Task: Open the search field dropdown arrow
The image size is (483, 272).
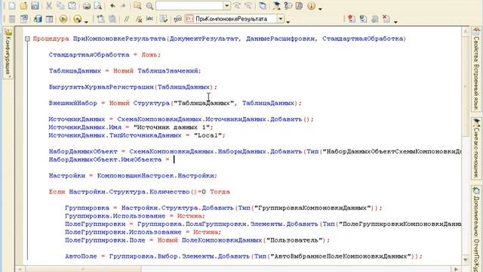Action: [226, 5]
